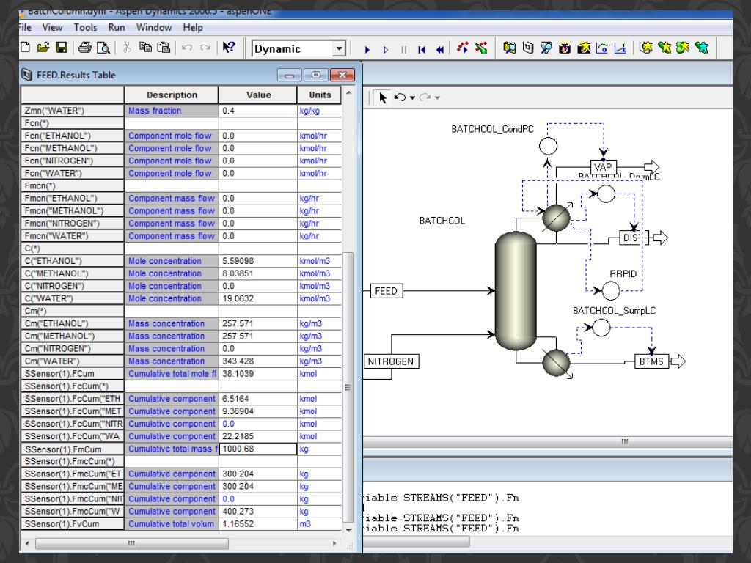Click the cyan star toolbar icon
The height and width of the screenshot is (563, 751).
(x=701, y=47)
